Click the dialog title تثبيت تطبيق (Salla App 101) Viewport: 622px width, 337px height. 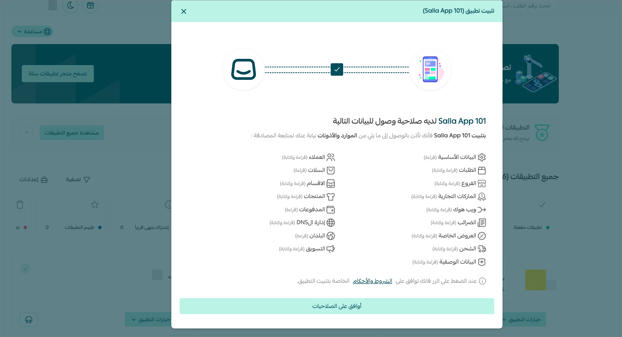(458, 11)
